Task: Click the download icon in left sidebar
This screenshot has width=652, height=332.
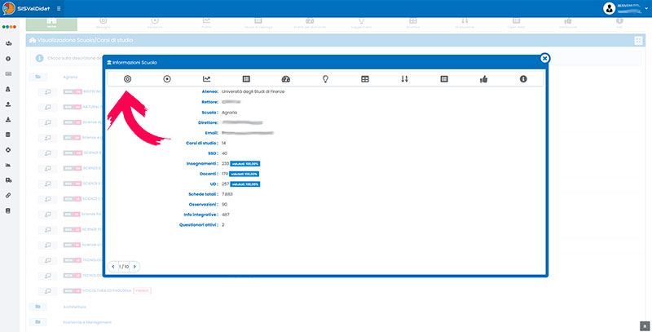Action: [x=8, y=119]
